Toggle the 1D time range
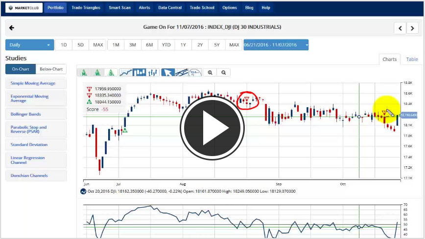Image resolution: width=425 pixels, height=239 pixels. 64,45
